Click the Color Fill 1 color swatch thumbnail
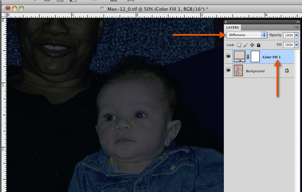The height and width of the screenshot is (192, 302). pyautogui.click(x=239, y=56)
